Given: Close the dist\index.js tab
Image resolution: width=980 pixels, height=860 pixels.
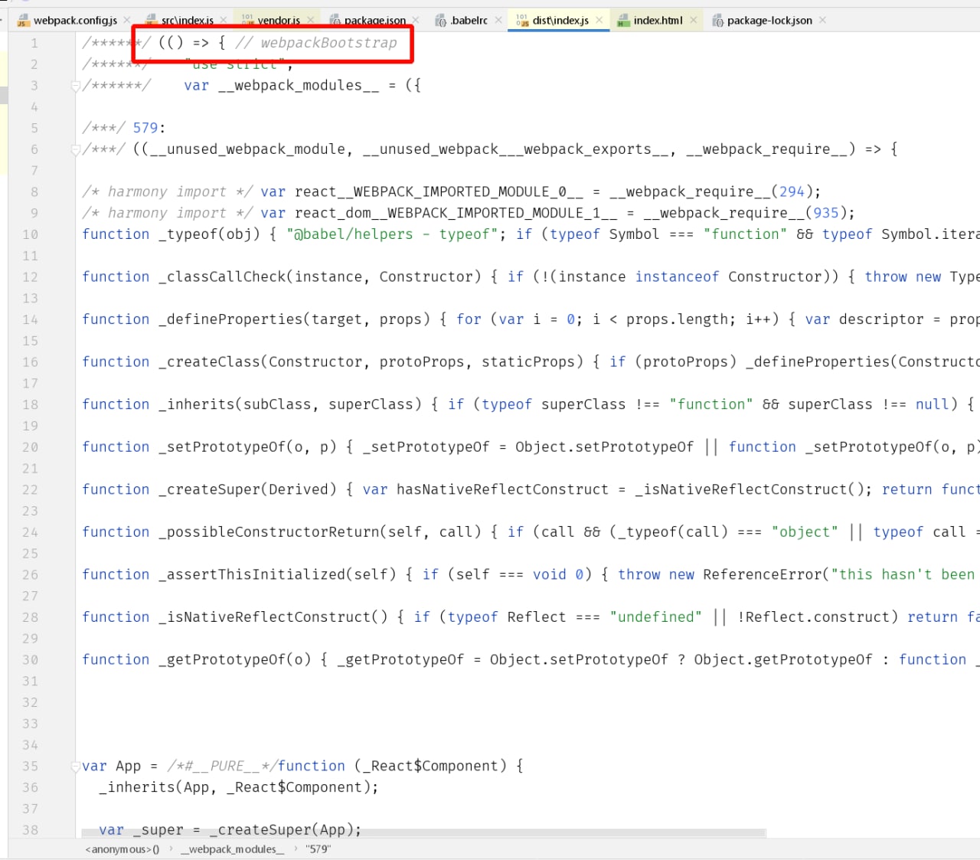Looking at the screenshot, I should [599, 20].
